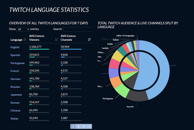
Task: Click Chinese viewers value 62,494
Action: (x=33, y=110)
